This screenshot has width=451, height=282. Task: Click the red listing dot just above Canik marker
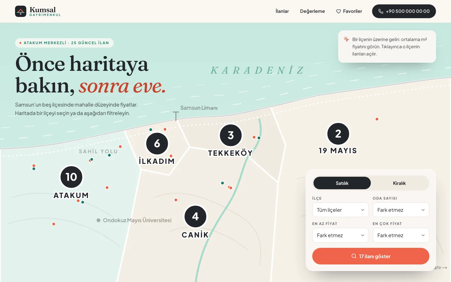pos(176,200)
